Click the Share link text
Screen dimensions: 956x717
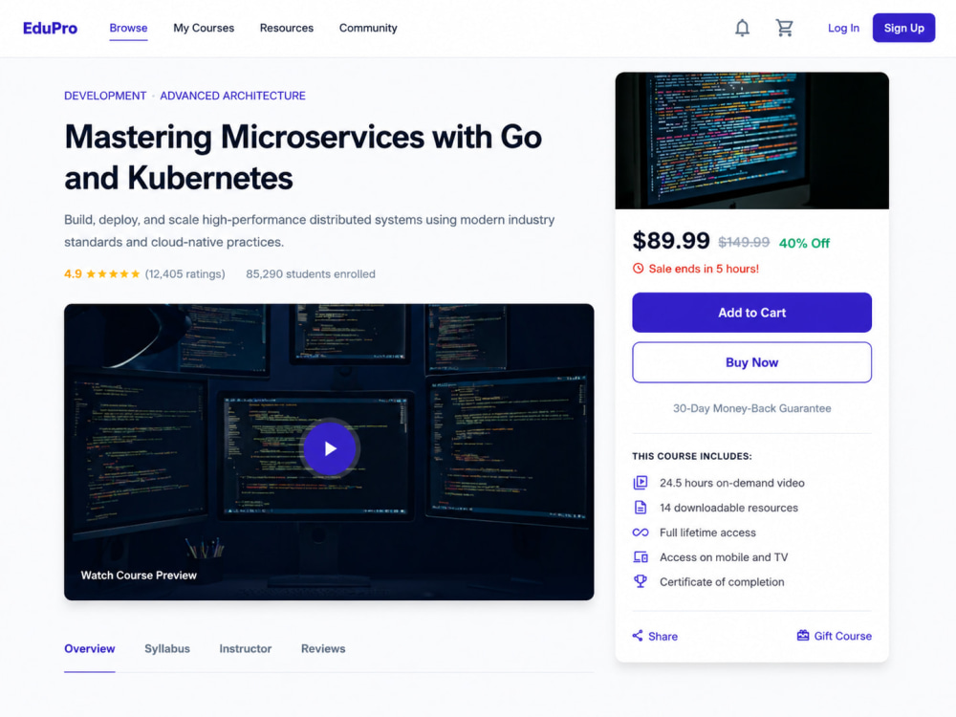coord(663,636)
